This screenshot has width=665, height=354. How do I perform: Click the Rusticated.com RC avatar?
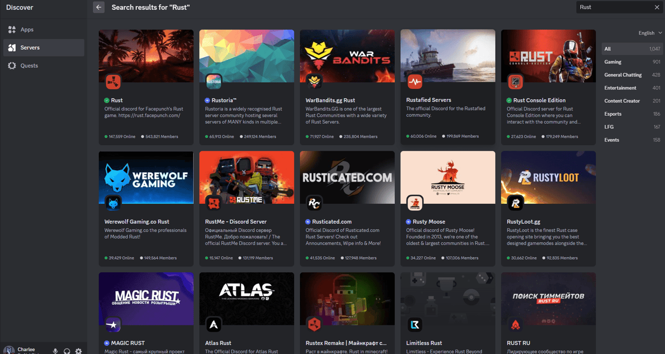point(314,203)
